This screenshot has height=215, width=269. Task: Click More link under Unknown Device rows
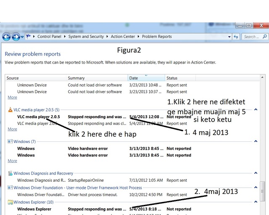(12, 97)
